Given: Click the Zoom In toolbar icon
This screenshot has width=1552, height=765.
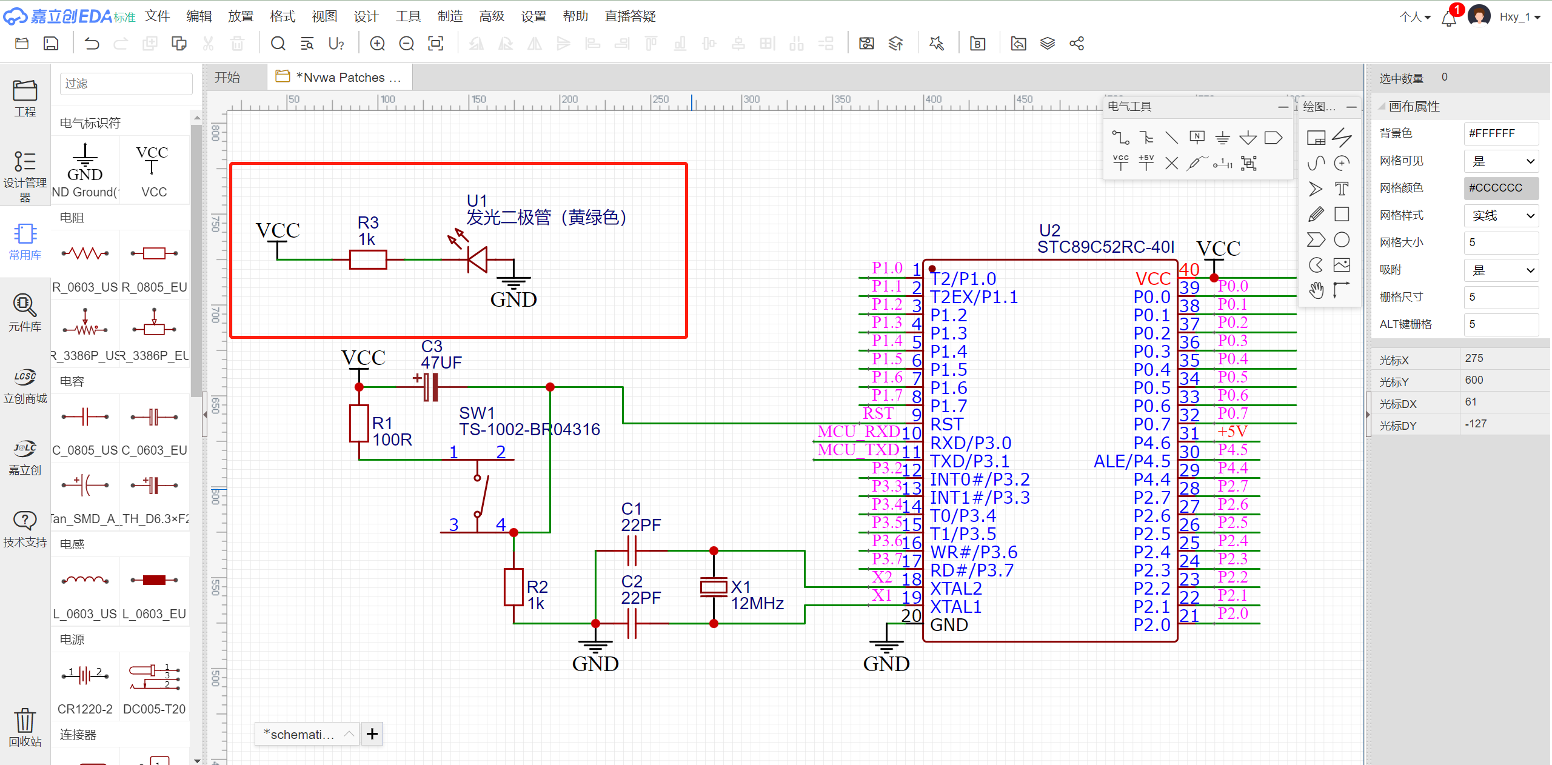Looking at the screenshot, I should [377, 44].
